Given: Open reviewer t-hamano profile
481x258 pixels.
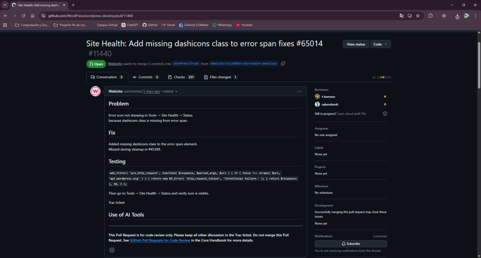Looking at the screenshot, I should coord(328,97).
